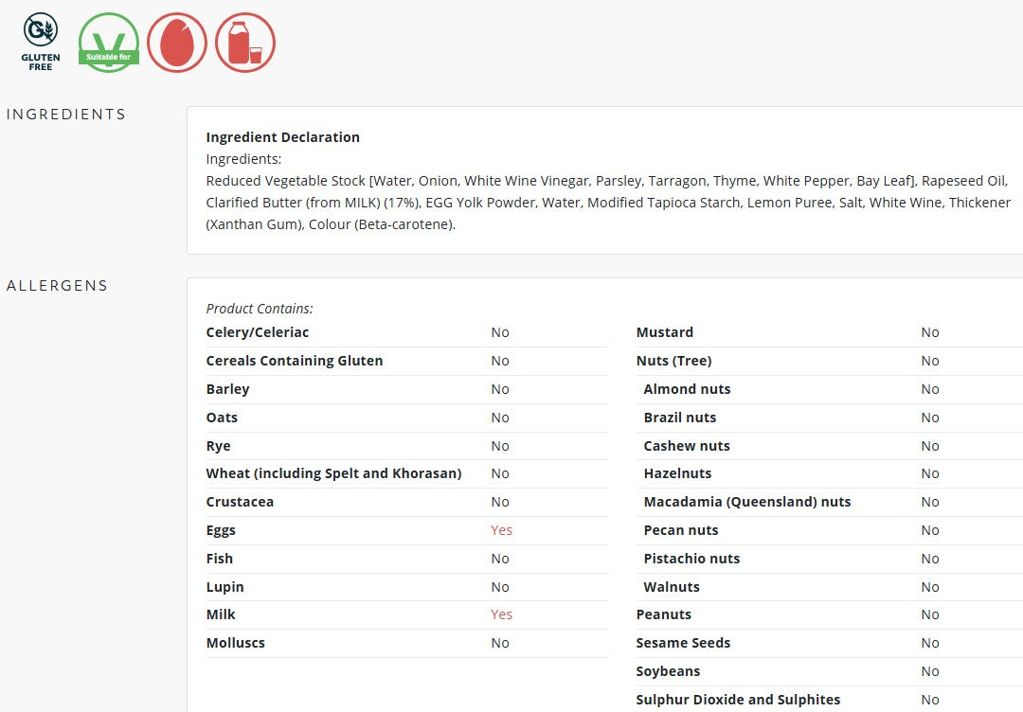Select the Macadamia (Queensland) nuts label

[747, 502]
